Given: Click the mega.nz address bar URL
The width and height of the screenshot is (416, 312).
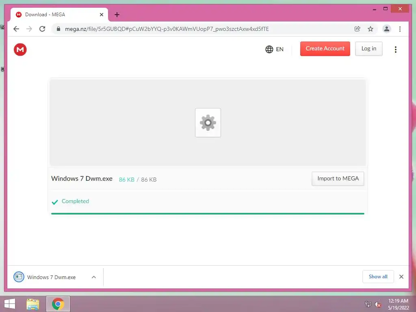Looking at the screenshot, I should click(167, 29).
